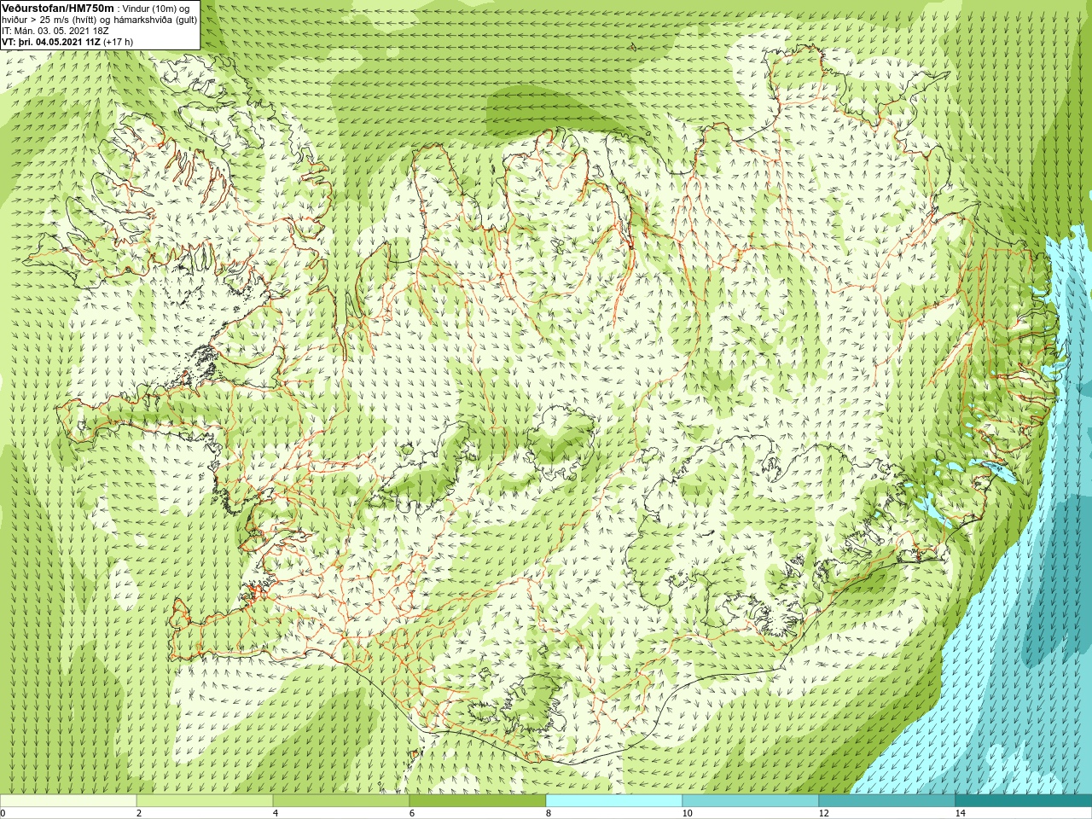Screen dimensions: 1092x819
Task: Select the medium green 4–6 legend swatch
Action: pos(341,801)
